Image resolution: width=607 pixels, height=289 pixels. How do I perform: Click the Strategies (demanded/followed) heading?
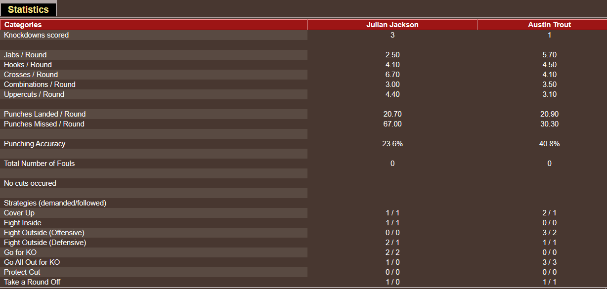(55, 203)
